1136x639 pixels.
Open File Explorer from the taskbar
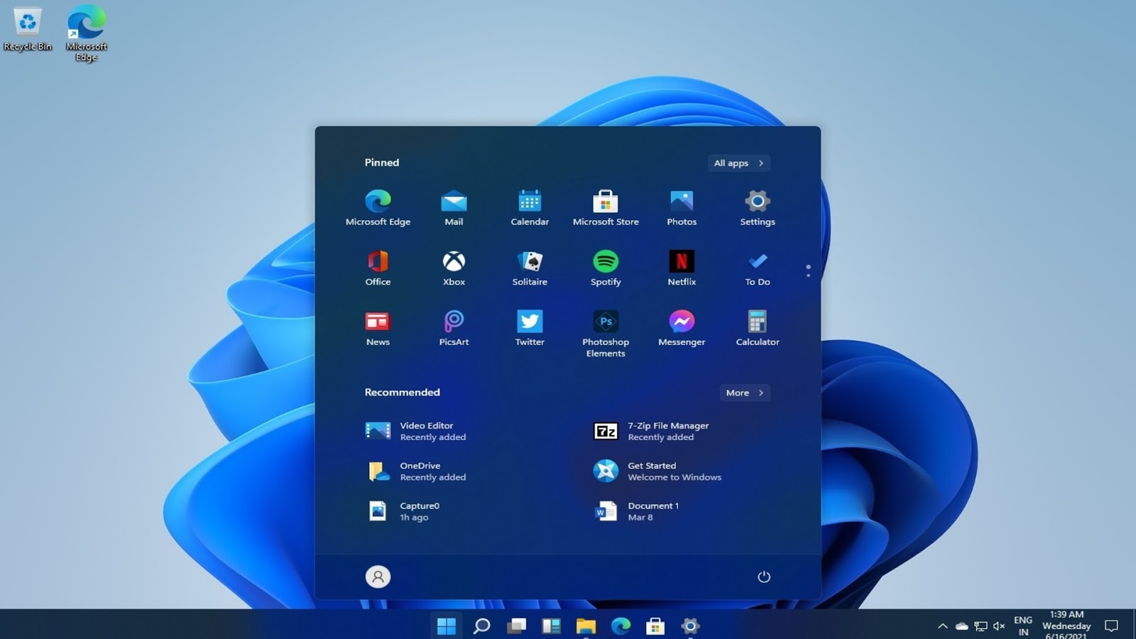[586, 626]
